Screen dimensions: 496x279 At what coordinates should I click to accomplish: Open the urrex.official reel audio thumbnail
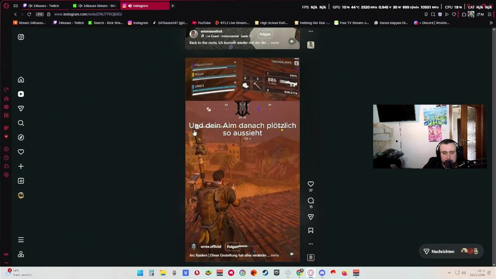pyautogui.click(x=311, y=257)
